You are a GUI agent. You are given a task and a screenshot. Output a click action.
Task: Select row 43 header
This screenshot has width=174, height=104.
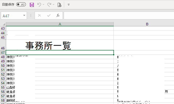3,28
